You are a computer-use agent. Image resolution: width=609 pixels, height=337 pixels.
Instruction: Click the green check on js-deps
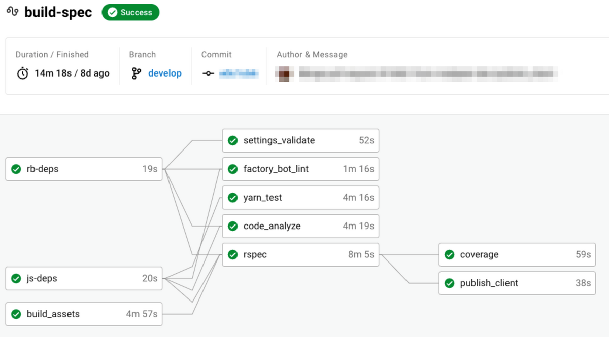tap(16, 278)
